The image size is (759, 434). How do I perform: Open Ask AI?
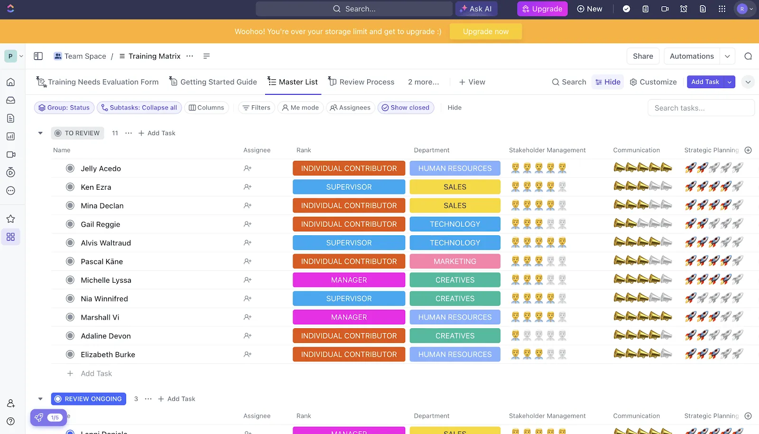click(x=476, y=9)
